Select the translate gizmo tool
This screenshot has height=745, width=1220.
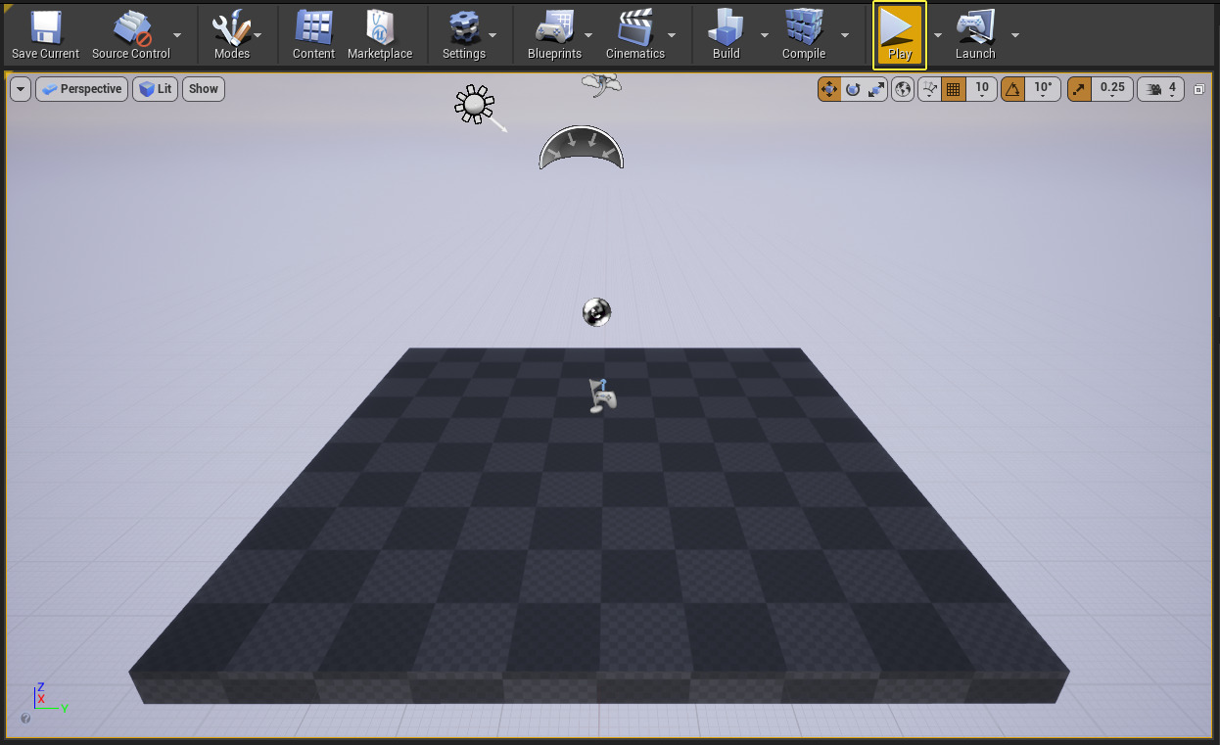(x=828, y=89)
